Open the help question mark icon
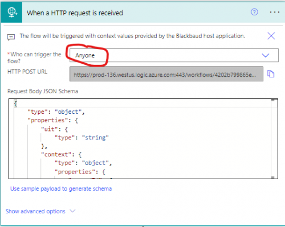The width and height of the screenshot is (285, 227). [254, 12]
